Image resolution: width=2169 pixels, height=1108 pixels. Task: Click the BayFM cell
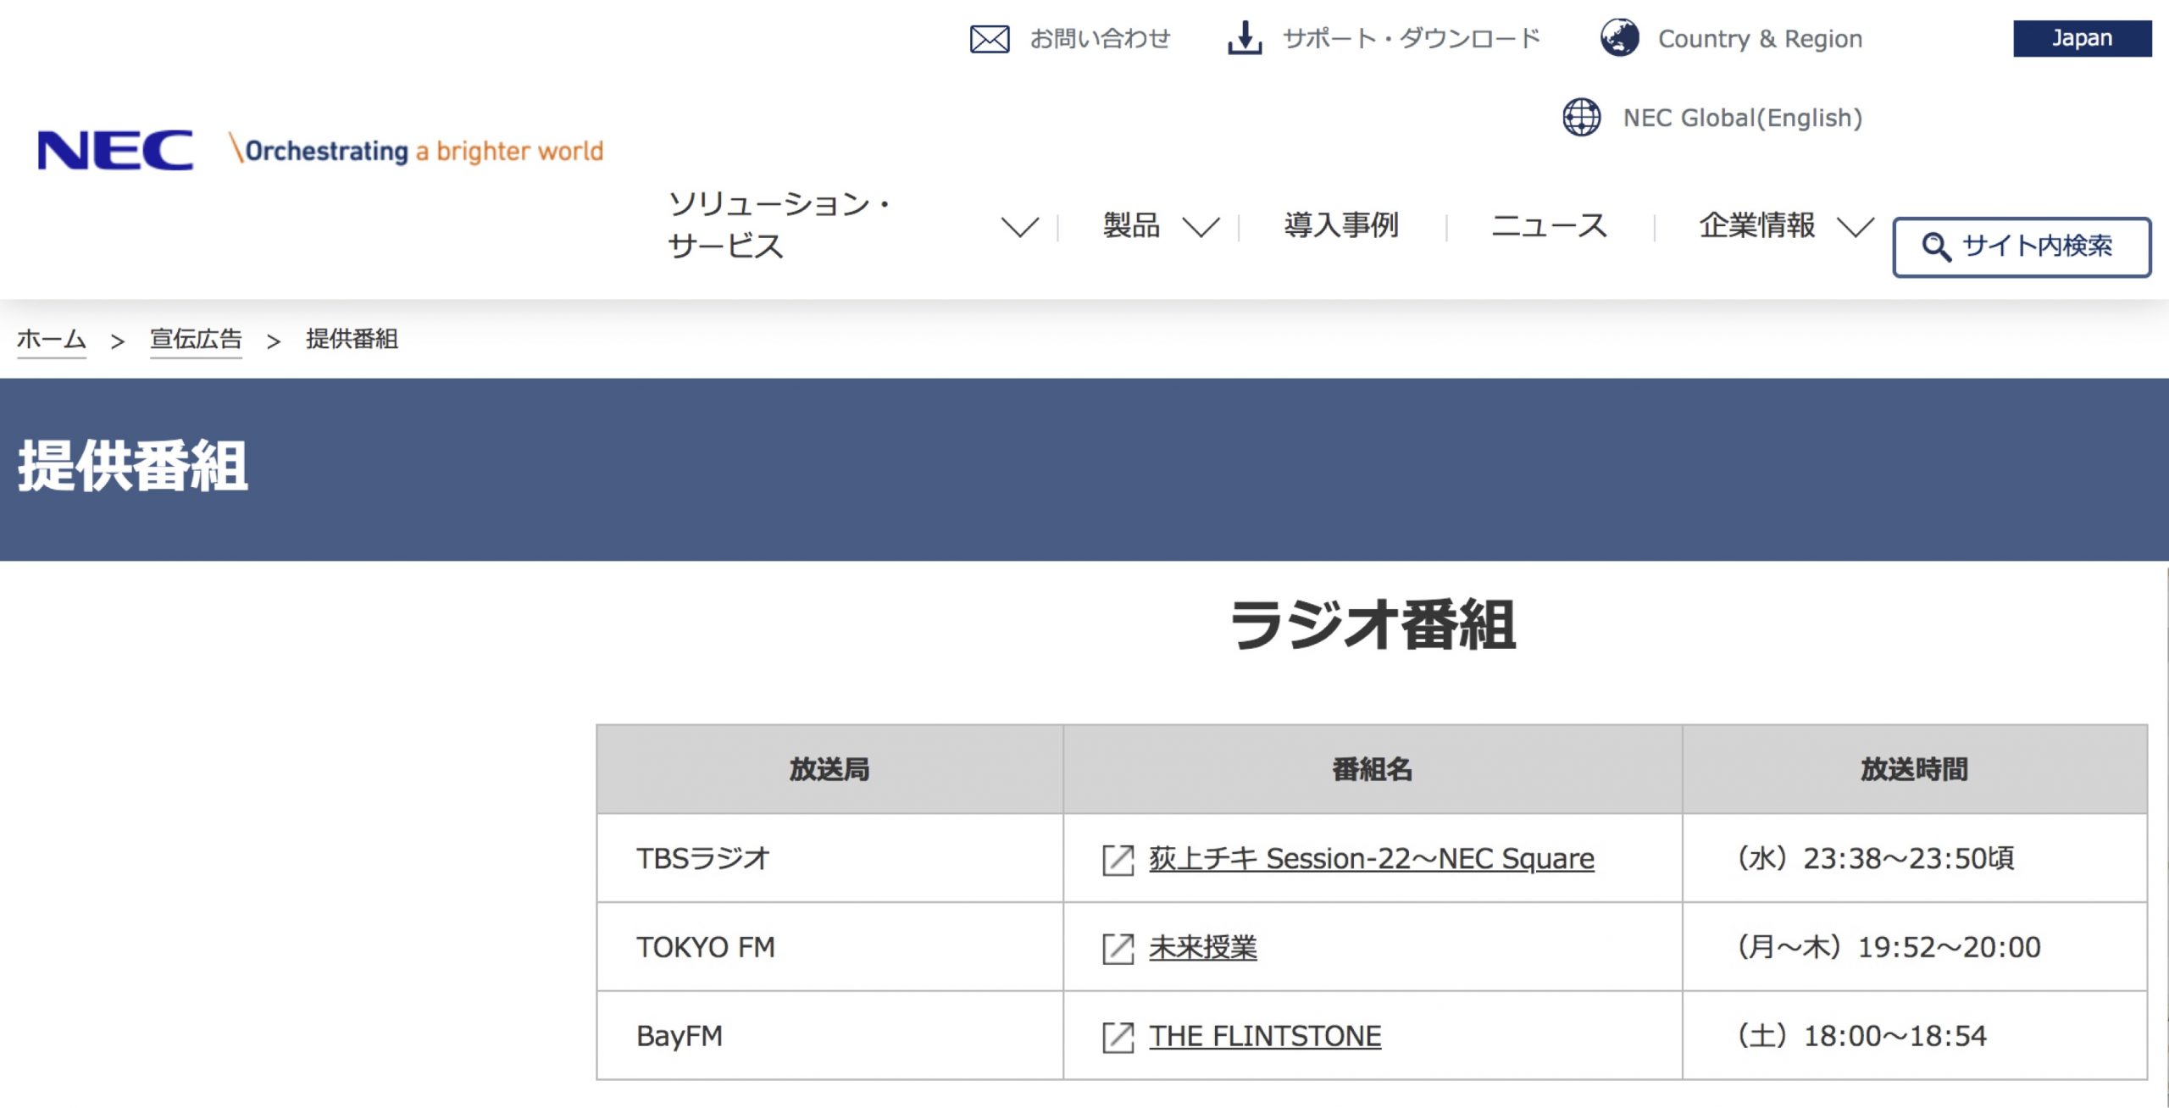829,1037
